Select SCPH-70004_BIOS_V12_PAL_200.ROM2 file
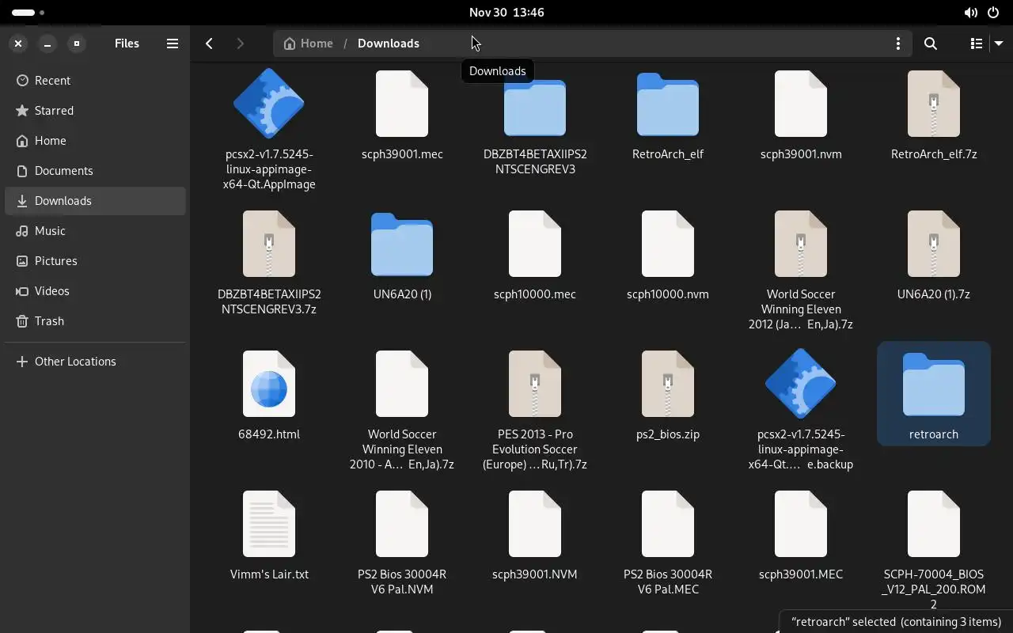The image size is (1013, 633). pos(934,524)
